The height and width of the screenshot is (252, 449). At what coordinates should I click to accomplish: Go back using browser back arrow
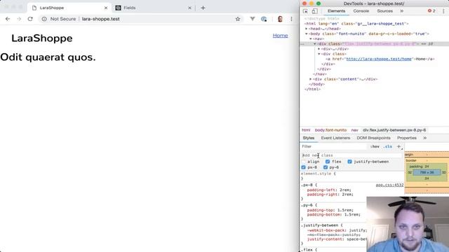click(8, 19)
